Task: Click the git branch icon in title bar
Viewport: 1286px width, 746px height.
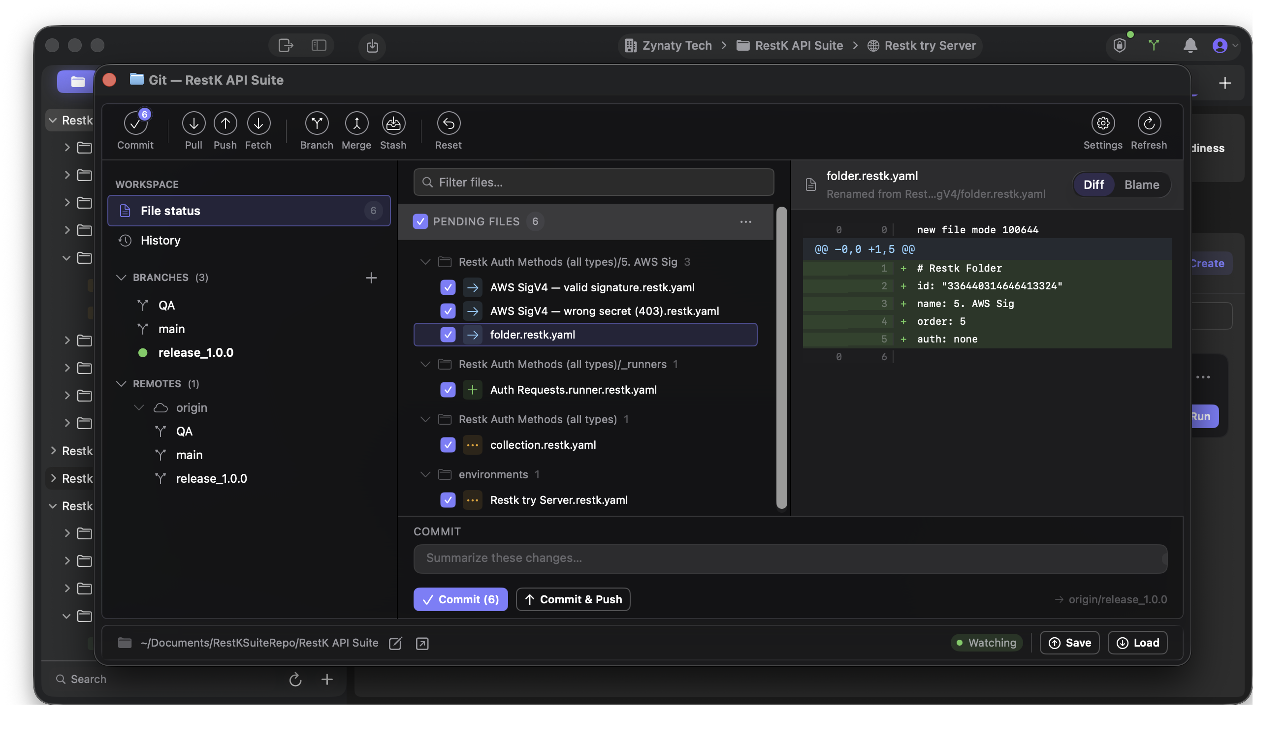Action: 1154,45
